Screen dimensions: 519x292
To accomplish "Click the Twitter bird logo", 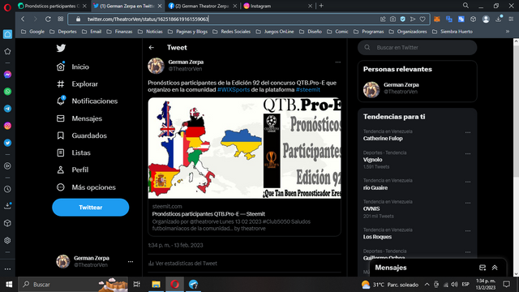I will coord(61,48).
